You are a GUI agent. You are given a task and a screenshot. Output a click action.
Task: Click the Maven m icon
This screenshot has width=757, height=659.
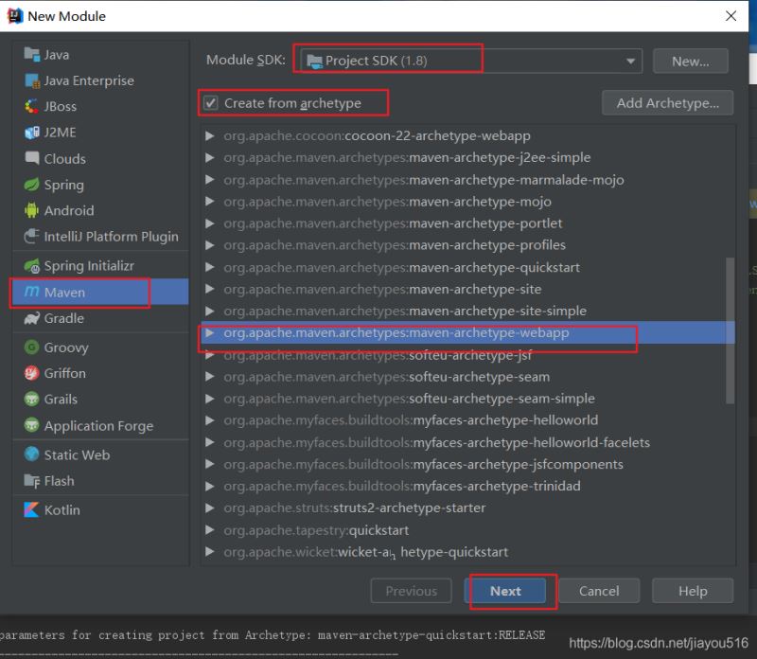[x=32, y=292]
